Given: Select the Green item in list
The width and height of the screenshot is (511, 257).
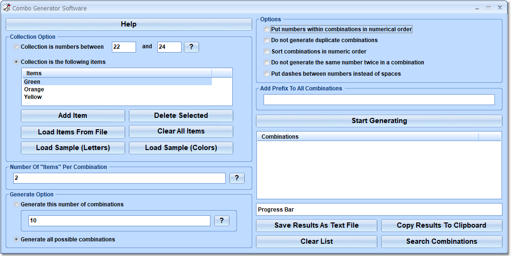Looking at the screenshot, I should [x=118, y=82].
